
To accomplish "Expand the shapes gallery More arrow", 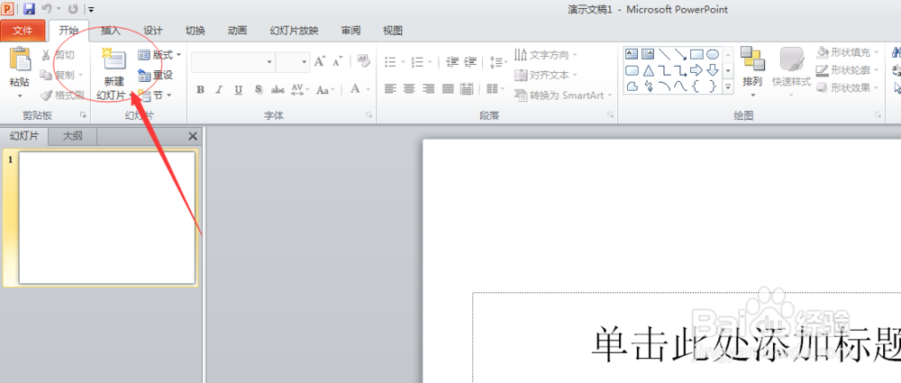I will click(x=729, y=87).
